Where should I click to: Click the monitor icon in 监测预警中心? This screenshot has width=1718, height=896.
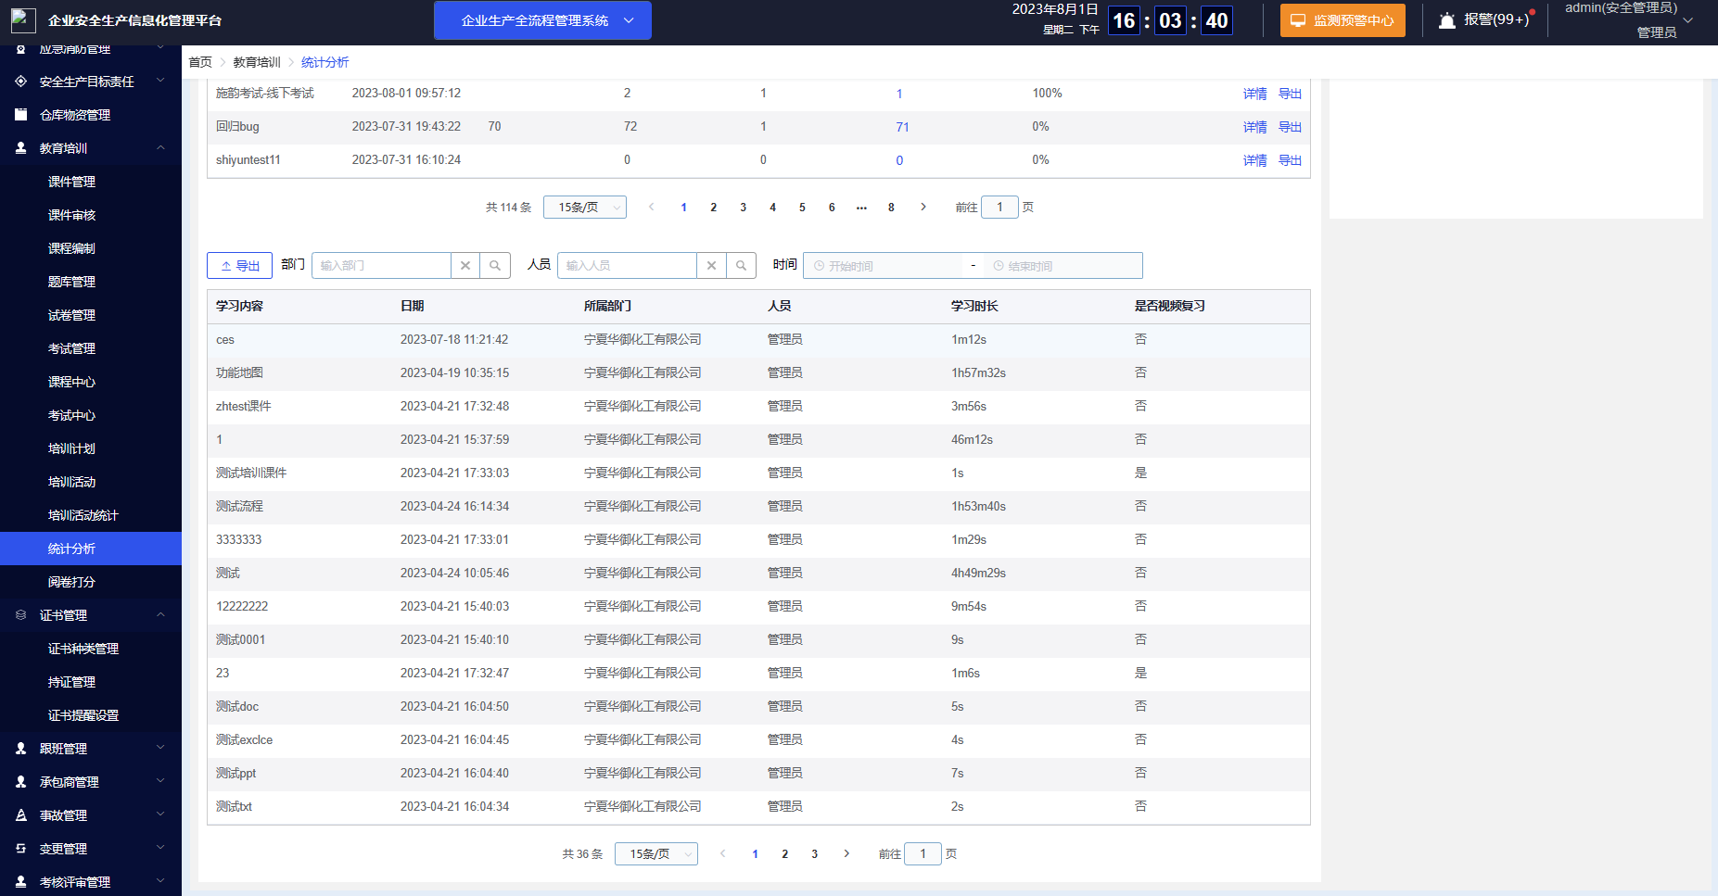(x=1298, y=20)
